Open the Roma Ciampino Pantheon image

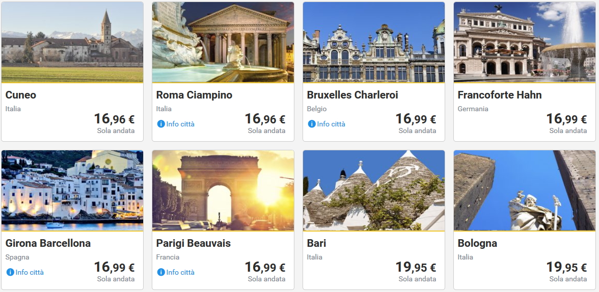tap(223, 42)
